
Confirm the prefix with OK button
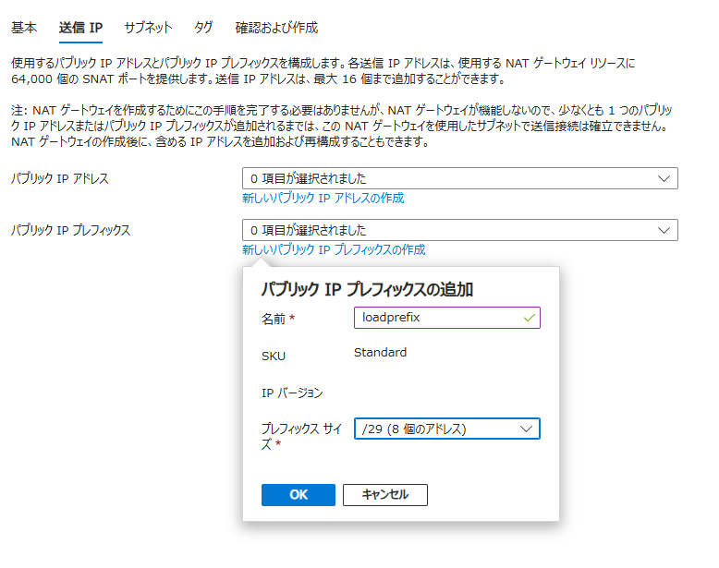[x=299, y=495]
